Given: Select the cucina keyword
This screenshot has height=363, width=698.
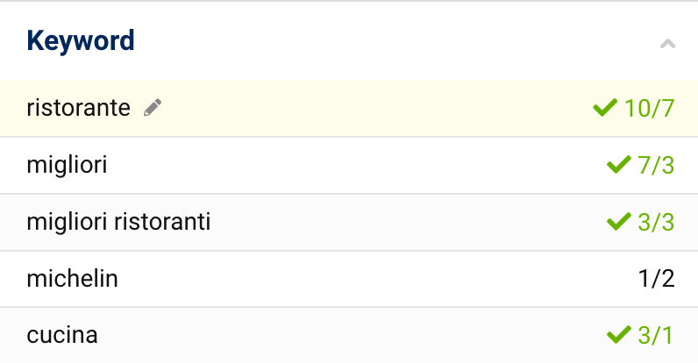Looking at the screenshot, I should pos(62,336).
